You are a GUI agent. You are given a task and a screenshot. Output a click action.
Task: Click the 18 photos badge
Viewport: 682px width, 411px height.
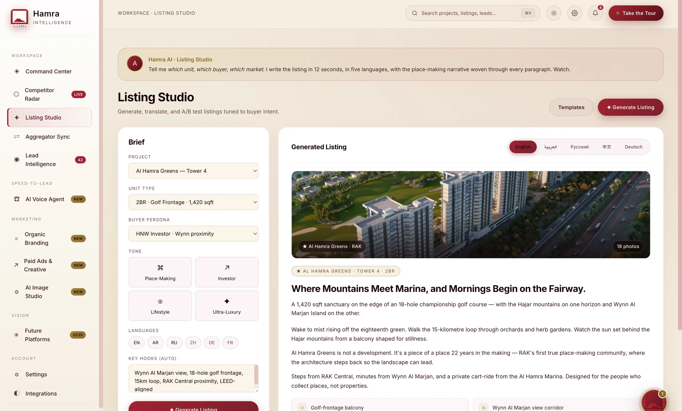coord(628,247)
